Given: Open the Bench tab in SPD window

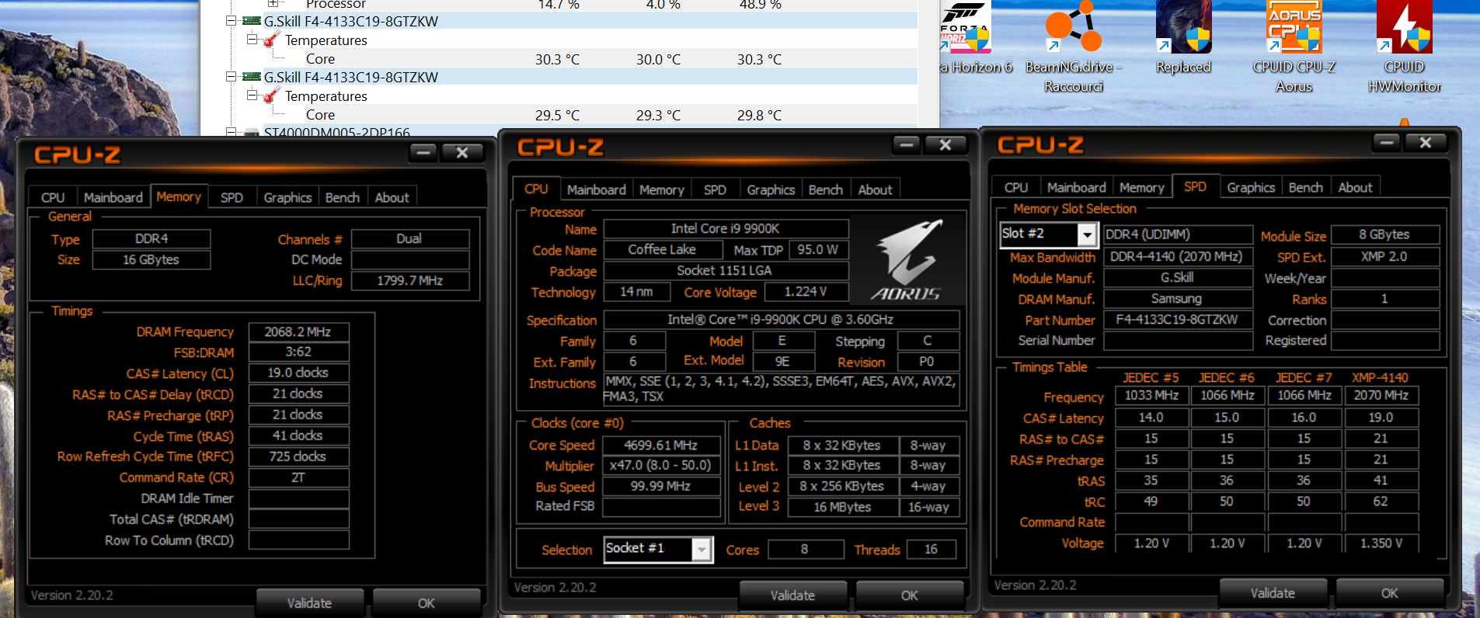Looking at the screenshot, I should click(1305, 187).
